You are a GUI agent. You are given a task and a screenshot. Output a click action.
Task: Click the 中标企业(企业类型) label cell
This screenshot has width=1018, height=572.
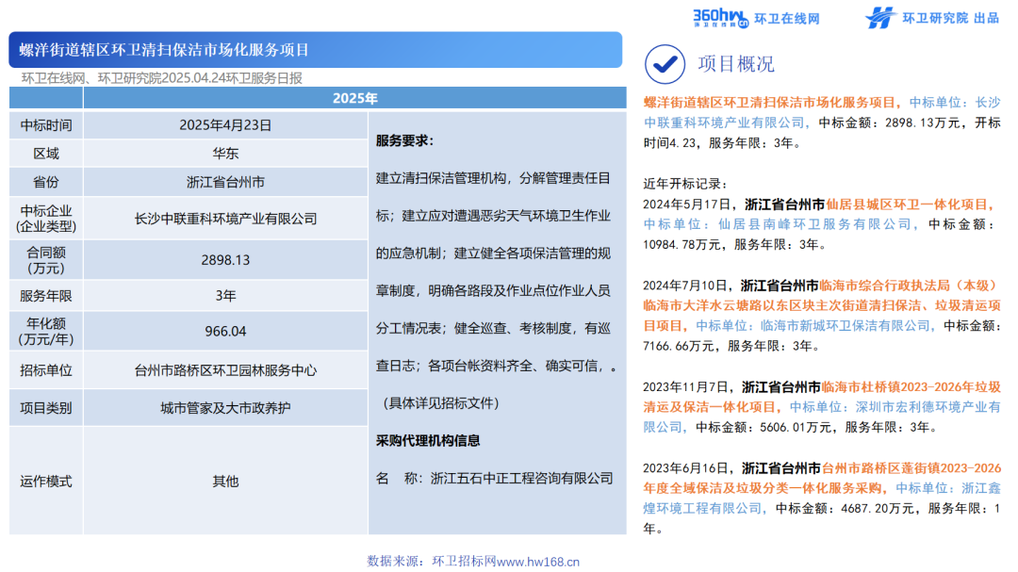pos(46,219)
